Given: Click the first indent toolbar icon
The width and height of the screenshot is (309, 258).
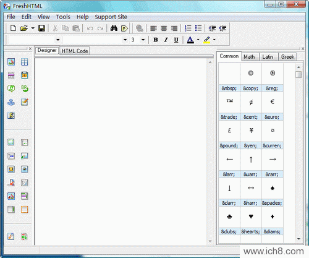Looking at the screenshot, I should click(212, 28).
